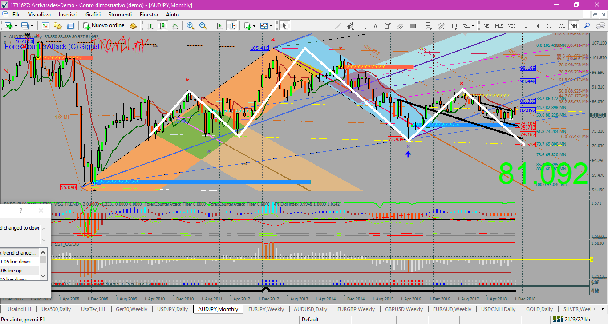The height and width of the screenshot is (324, 608).
Task: Toggle the Terminal window icon
Action: click(x=70, y=26)
